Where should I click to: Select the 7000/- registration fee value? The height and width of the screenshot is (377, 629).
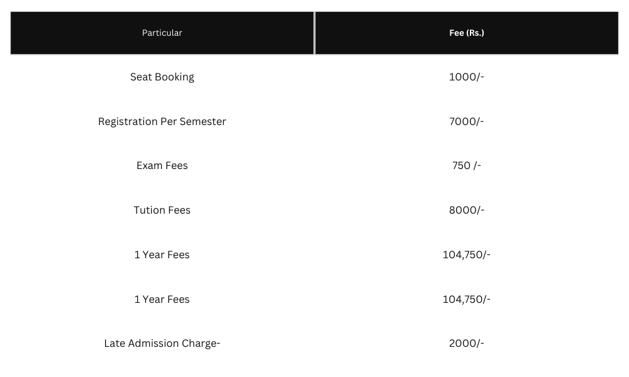pyautogui.click(x=467, y=121)
